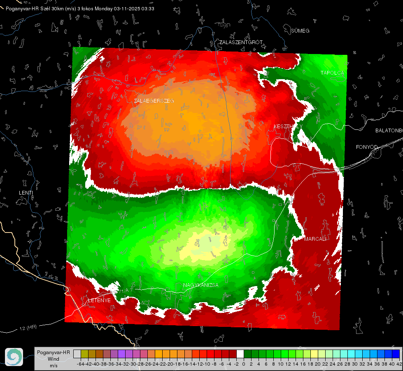The image size is (403, 371).
Task: Select the ZALASZENTGRÓT label
Action: (x=241, y=42)
